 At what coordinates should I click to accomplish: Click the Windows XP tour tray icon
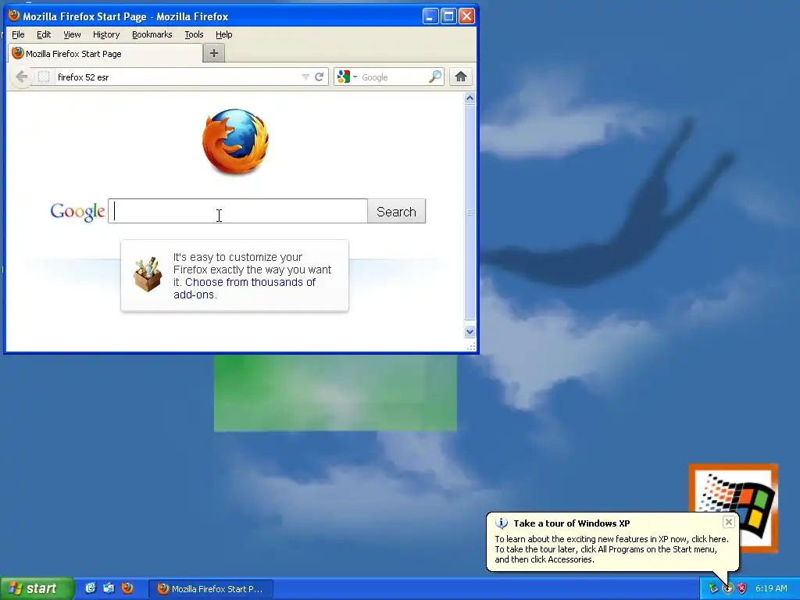pos(727,588)
